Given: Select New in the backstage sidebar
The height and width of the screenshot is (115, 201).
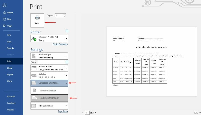Looking at the screenshot, I should coord(9,19).
